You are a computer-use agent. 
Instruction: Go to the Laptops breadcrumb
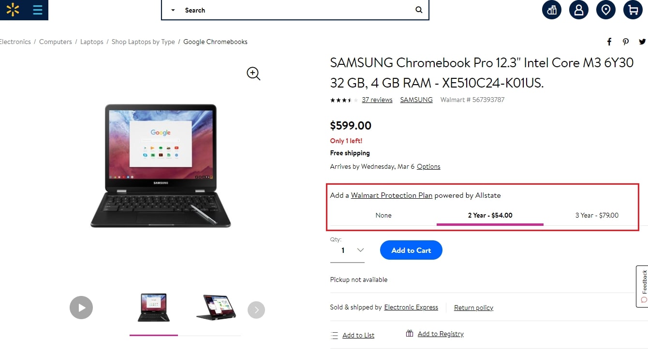tap(92, 42)
